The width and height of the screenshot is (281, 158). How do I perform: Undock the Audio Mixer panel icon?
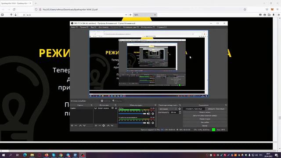pyautogui.click(x=155, y=105)
